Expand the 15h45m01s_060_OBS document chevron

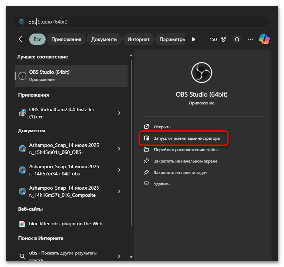(x=119, y=149)
